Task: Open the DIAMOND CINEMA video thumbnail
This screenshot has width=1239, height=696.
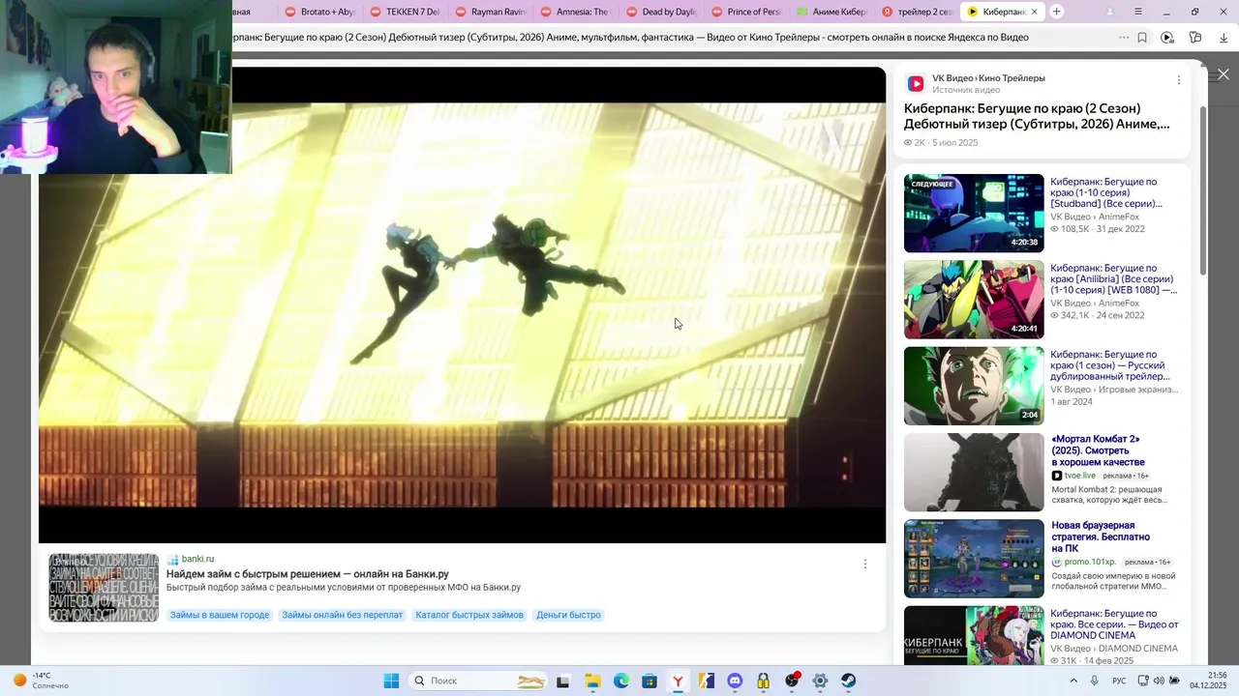Action: pos(974,635)
